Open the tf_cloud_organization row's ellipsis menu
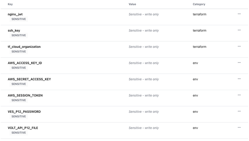 pyautogui.click(x=239, y=47)
